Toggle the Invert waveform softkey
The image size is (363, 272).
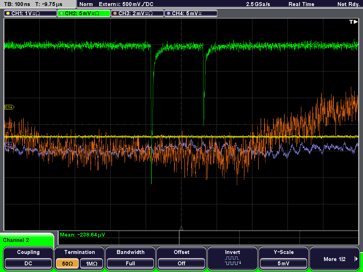tap(233, 258)
